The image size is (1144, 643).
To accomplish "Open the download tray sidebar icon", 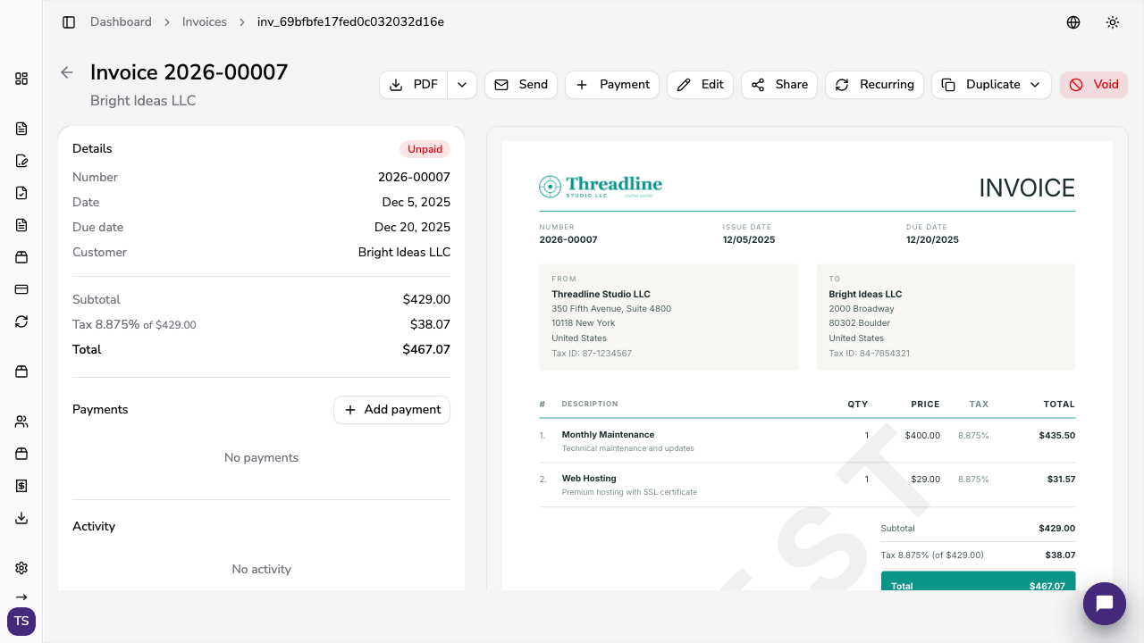I will 21,518.
